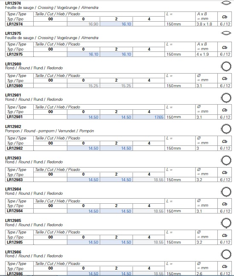The height and width of the screenshot is (276, 234).
Task: Click the round profile icon beside LR12983
Action: [x=226, y=160]
